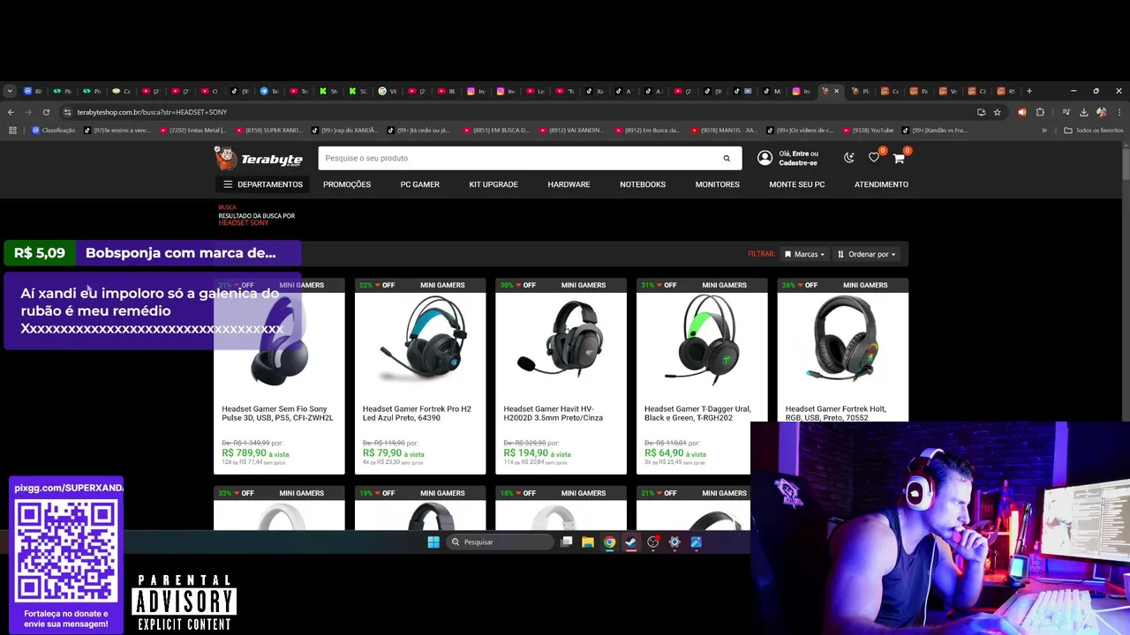Click the install app icon in the address bar
The image size is (1130, 635).
pyautogui.click(x=981, y=112)
